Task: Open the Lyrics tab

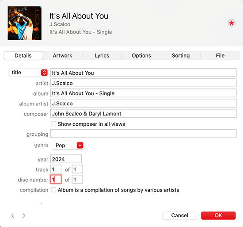Action: pos(102,56)
